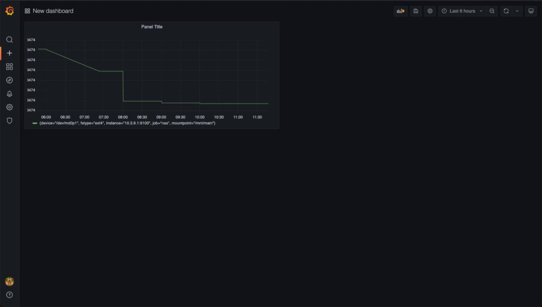The width and height of the screenshot is (542, 307).
Task: Click the 08:30 time axis label
Action: tap(142, 117)
